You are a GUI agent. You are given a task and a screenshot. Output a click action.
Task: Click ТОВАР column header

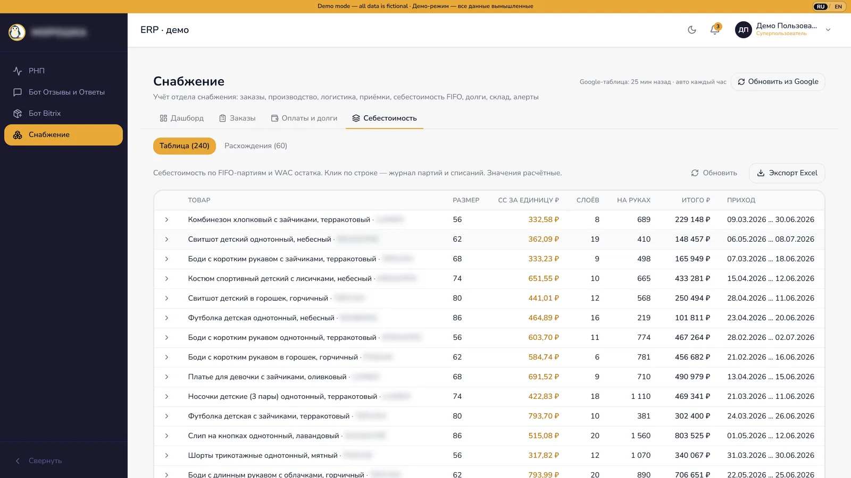(x=199, y=200)
